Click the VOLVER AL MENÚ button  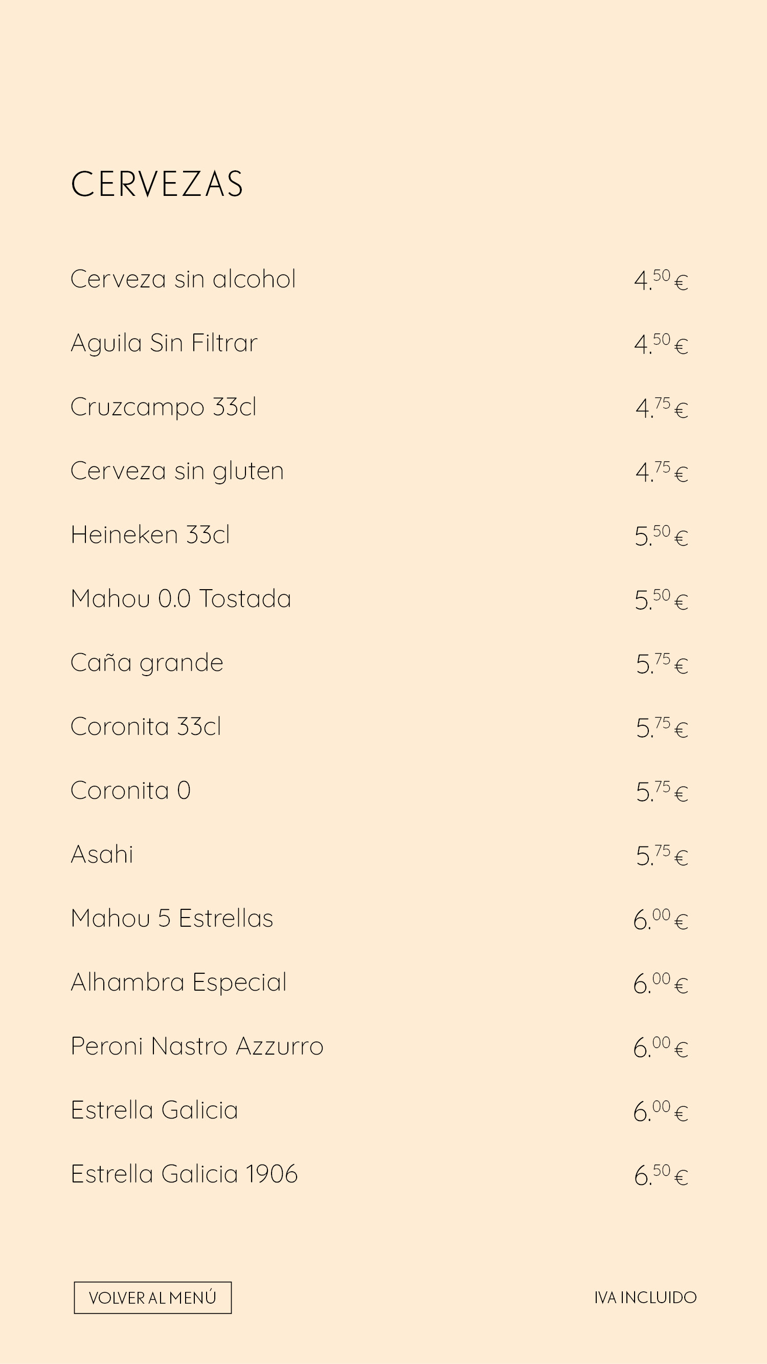coord(152,1298)
